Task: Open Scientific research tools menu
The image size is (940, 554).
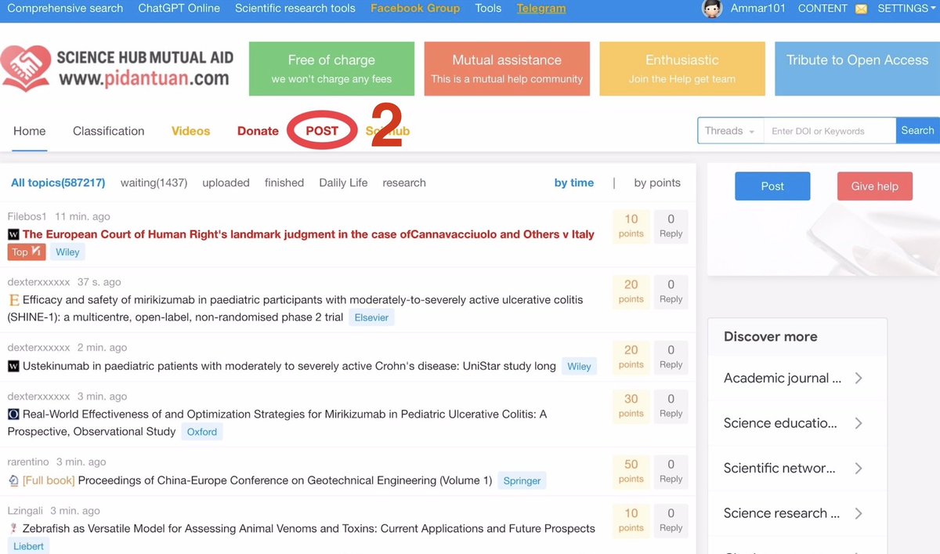Action: 295,9
